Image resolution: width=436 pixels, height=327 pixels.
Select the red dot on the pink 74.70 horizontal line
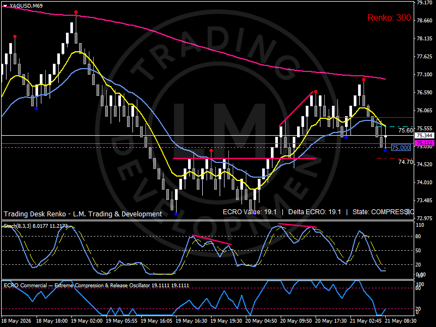211,150
